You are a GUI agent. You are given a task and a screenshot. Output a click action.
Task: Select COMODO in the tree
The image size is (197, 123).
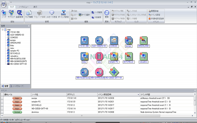[14, 37]
